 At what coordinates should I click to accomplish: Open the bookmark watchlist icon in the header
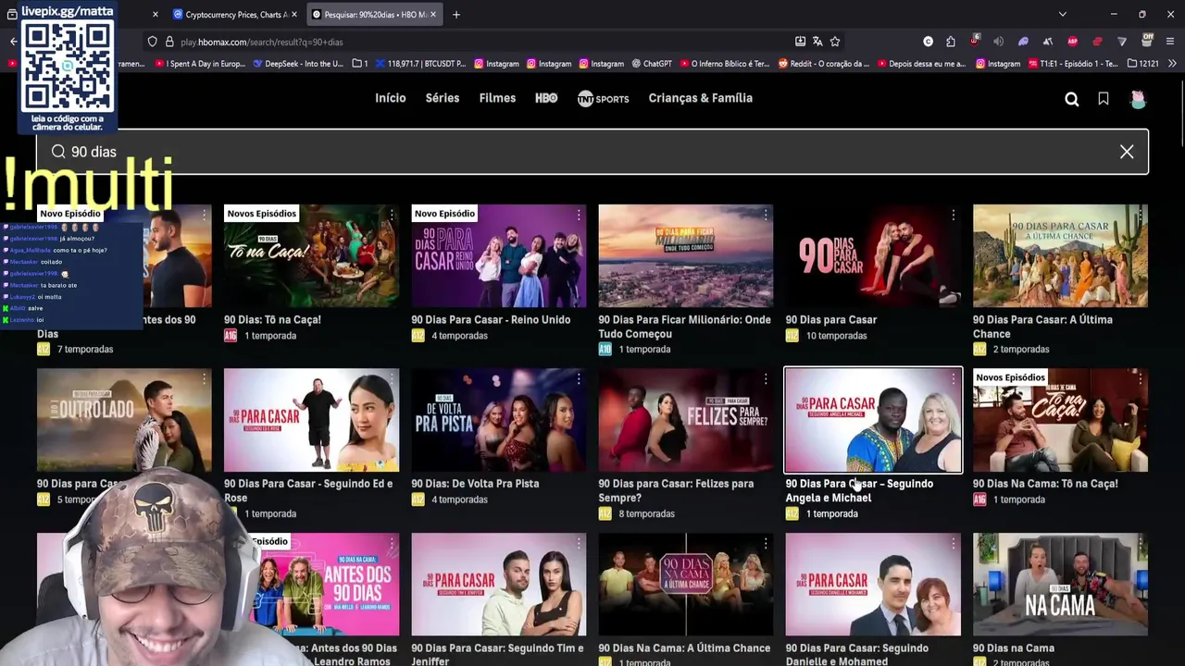(x=1104, y=99)
